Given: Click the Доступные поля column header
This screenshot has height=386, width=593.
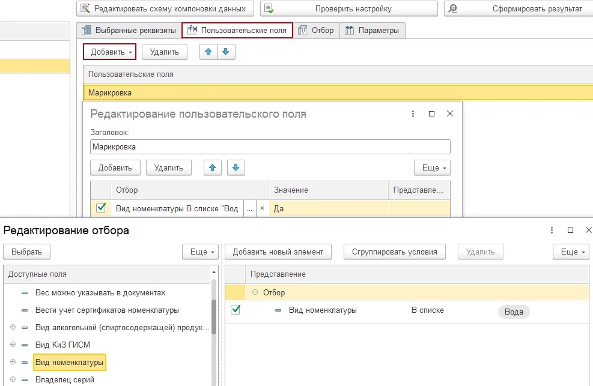Looking at the screenshot, I should (107, 274).
